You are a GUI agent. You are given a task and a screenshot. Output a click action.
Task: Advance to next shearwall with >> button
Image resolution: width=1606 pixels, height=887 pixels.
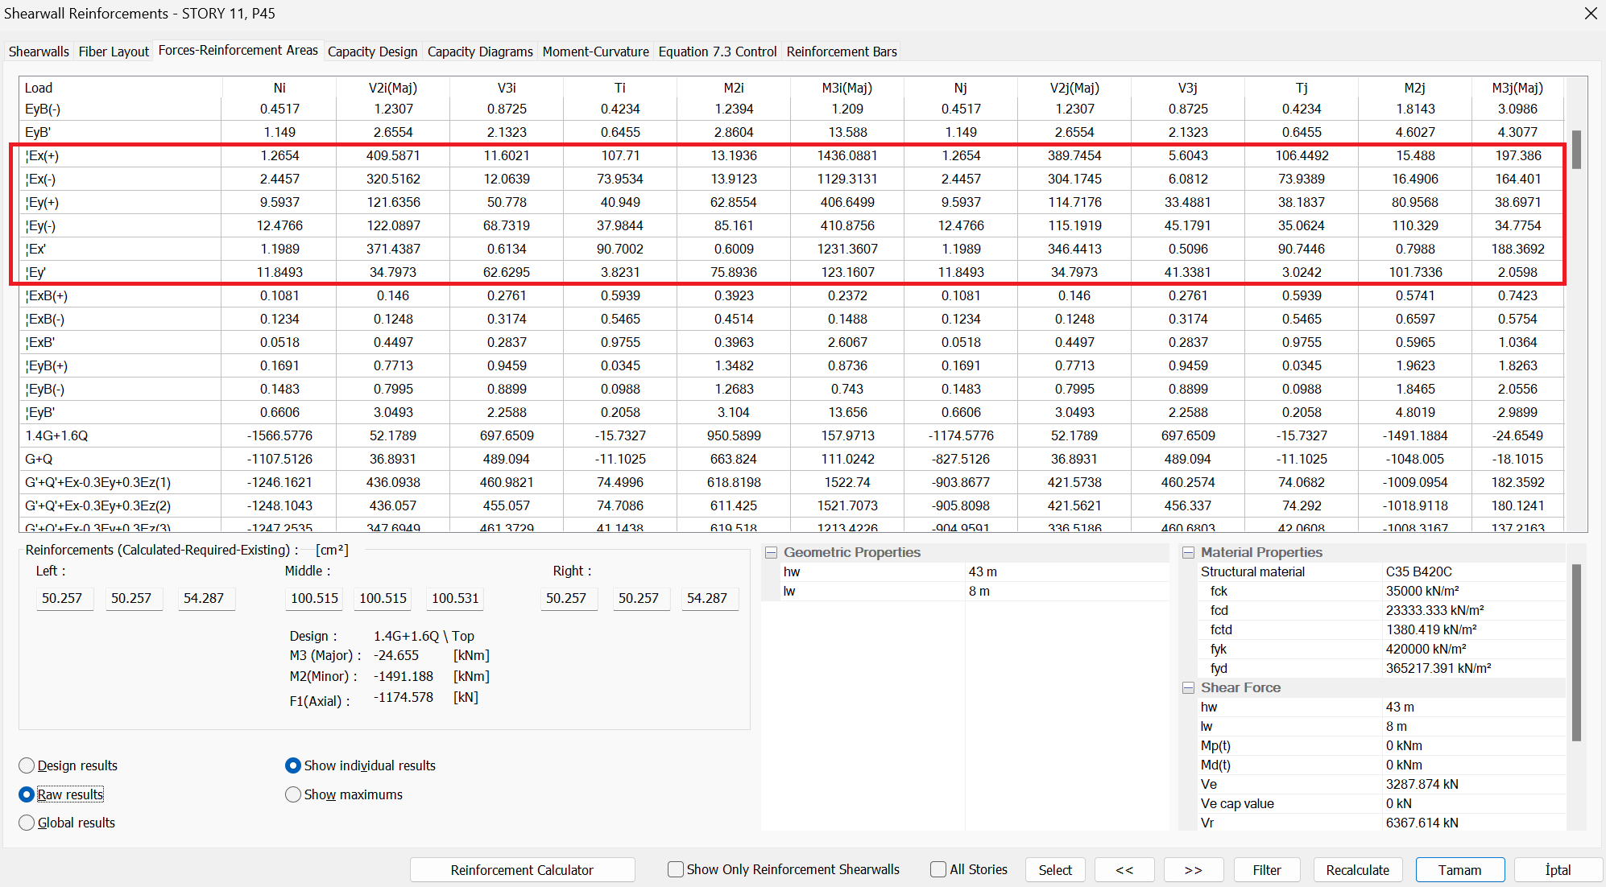(x=1193, y=870)
